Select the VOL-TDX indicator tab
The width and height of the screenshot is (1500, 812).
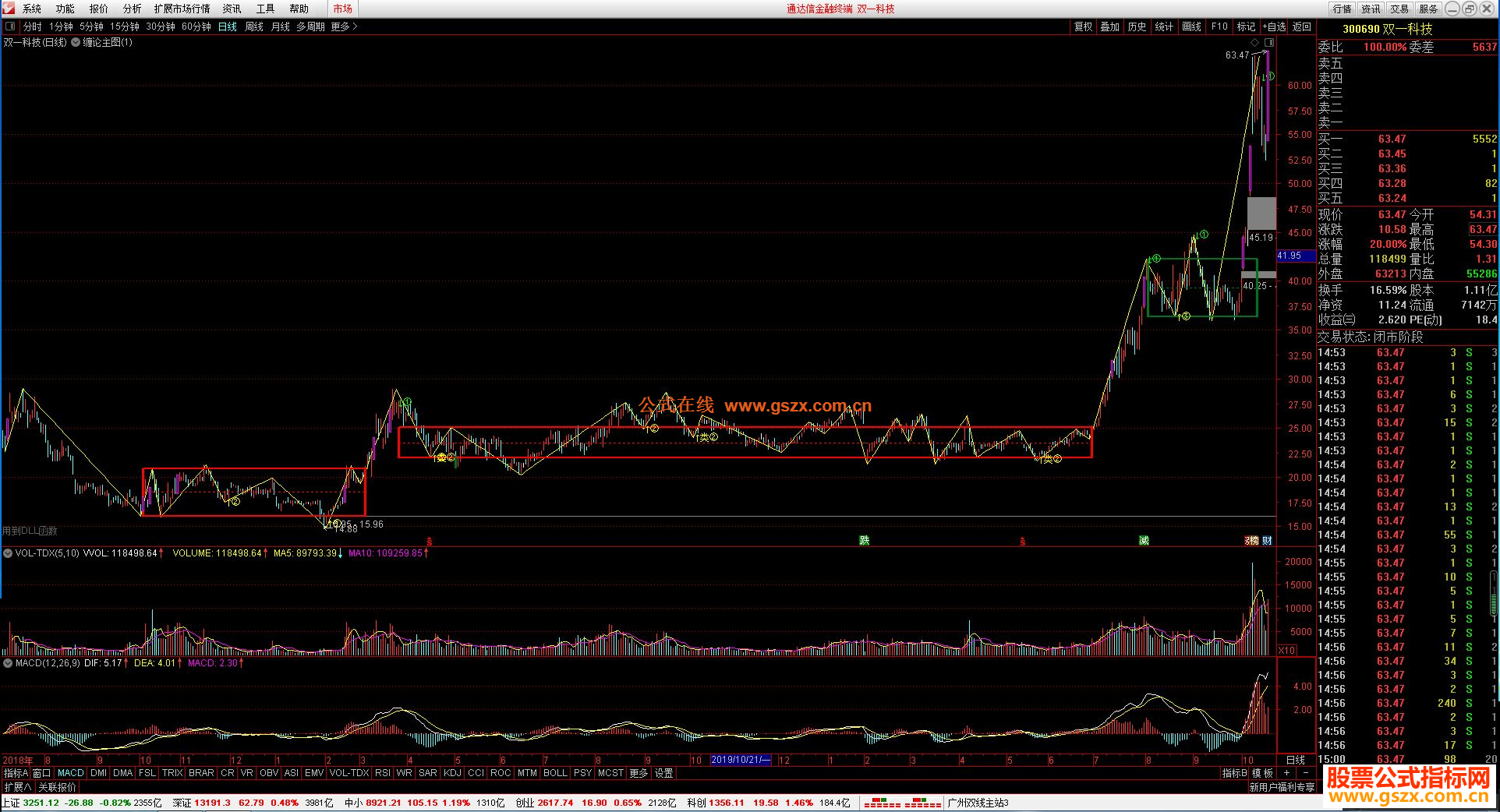(348, 773)
